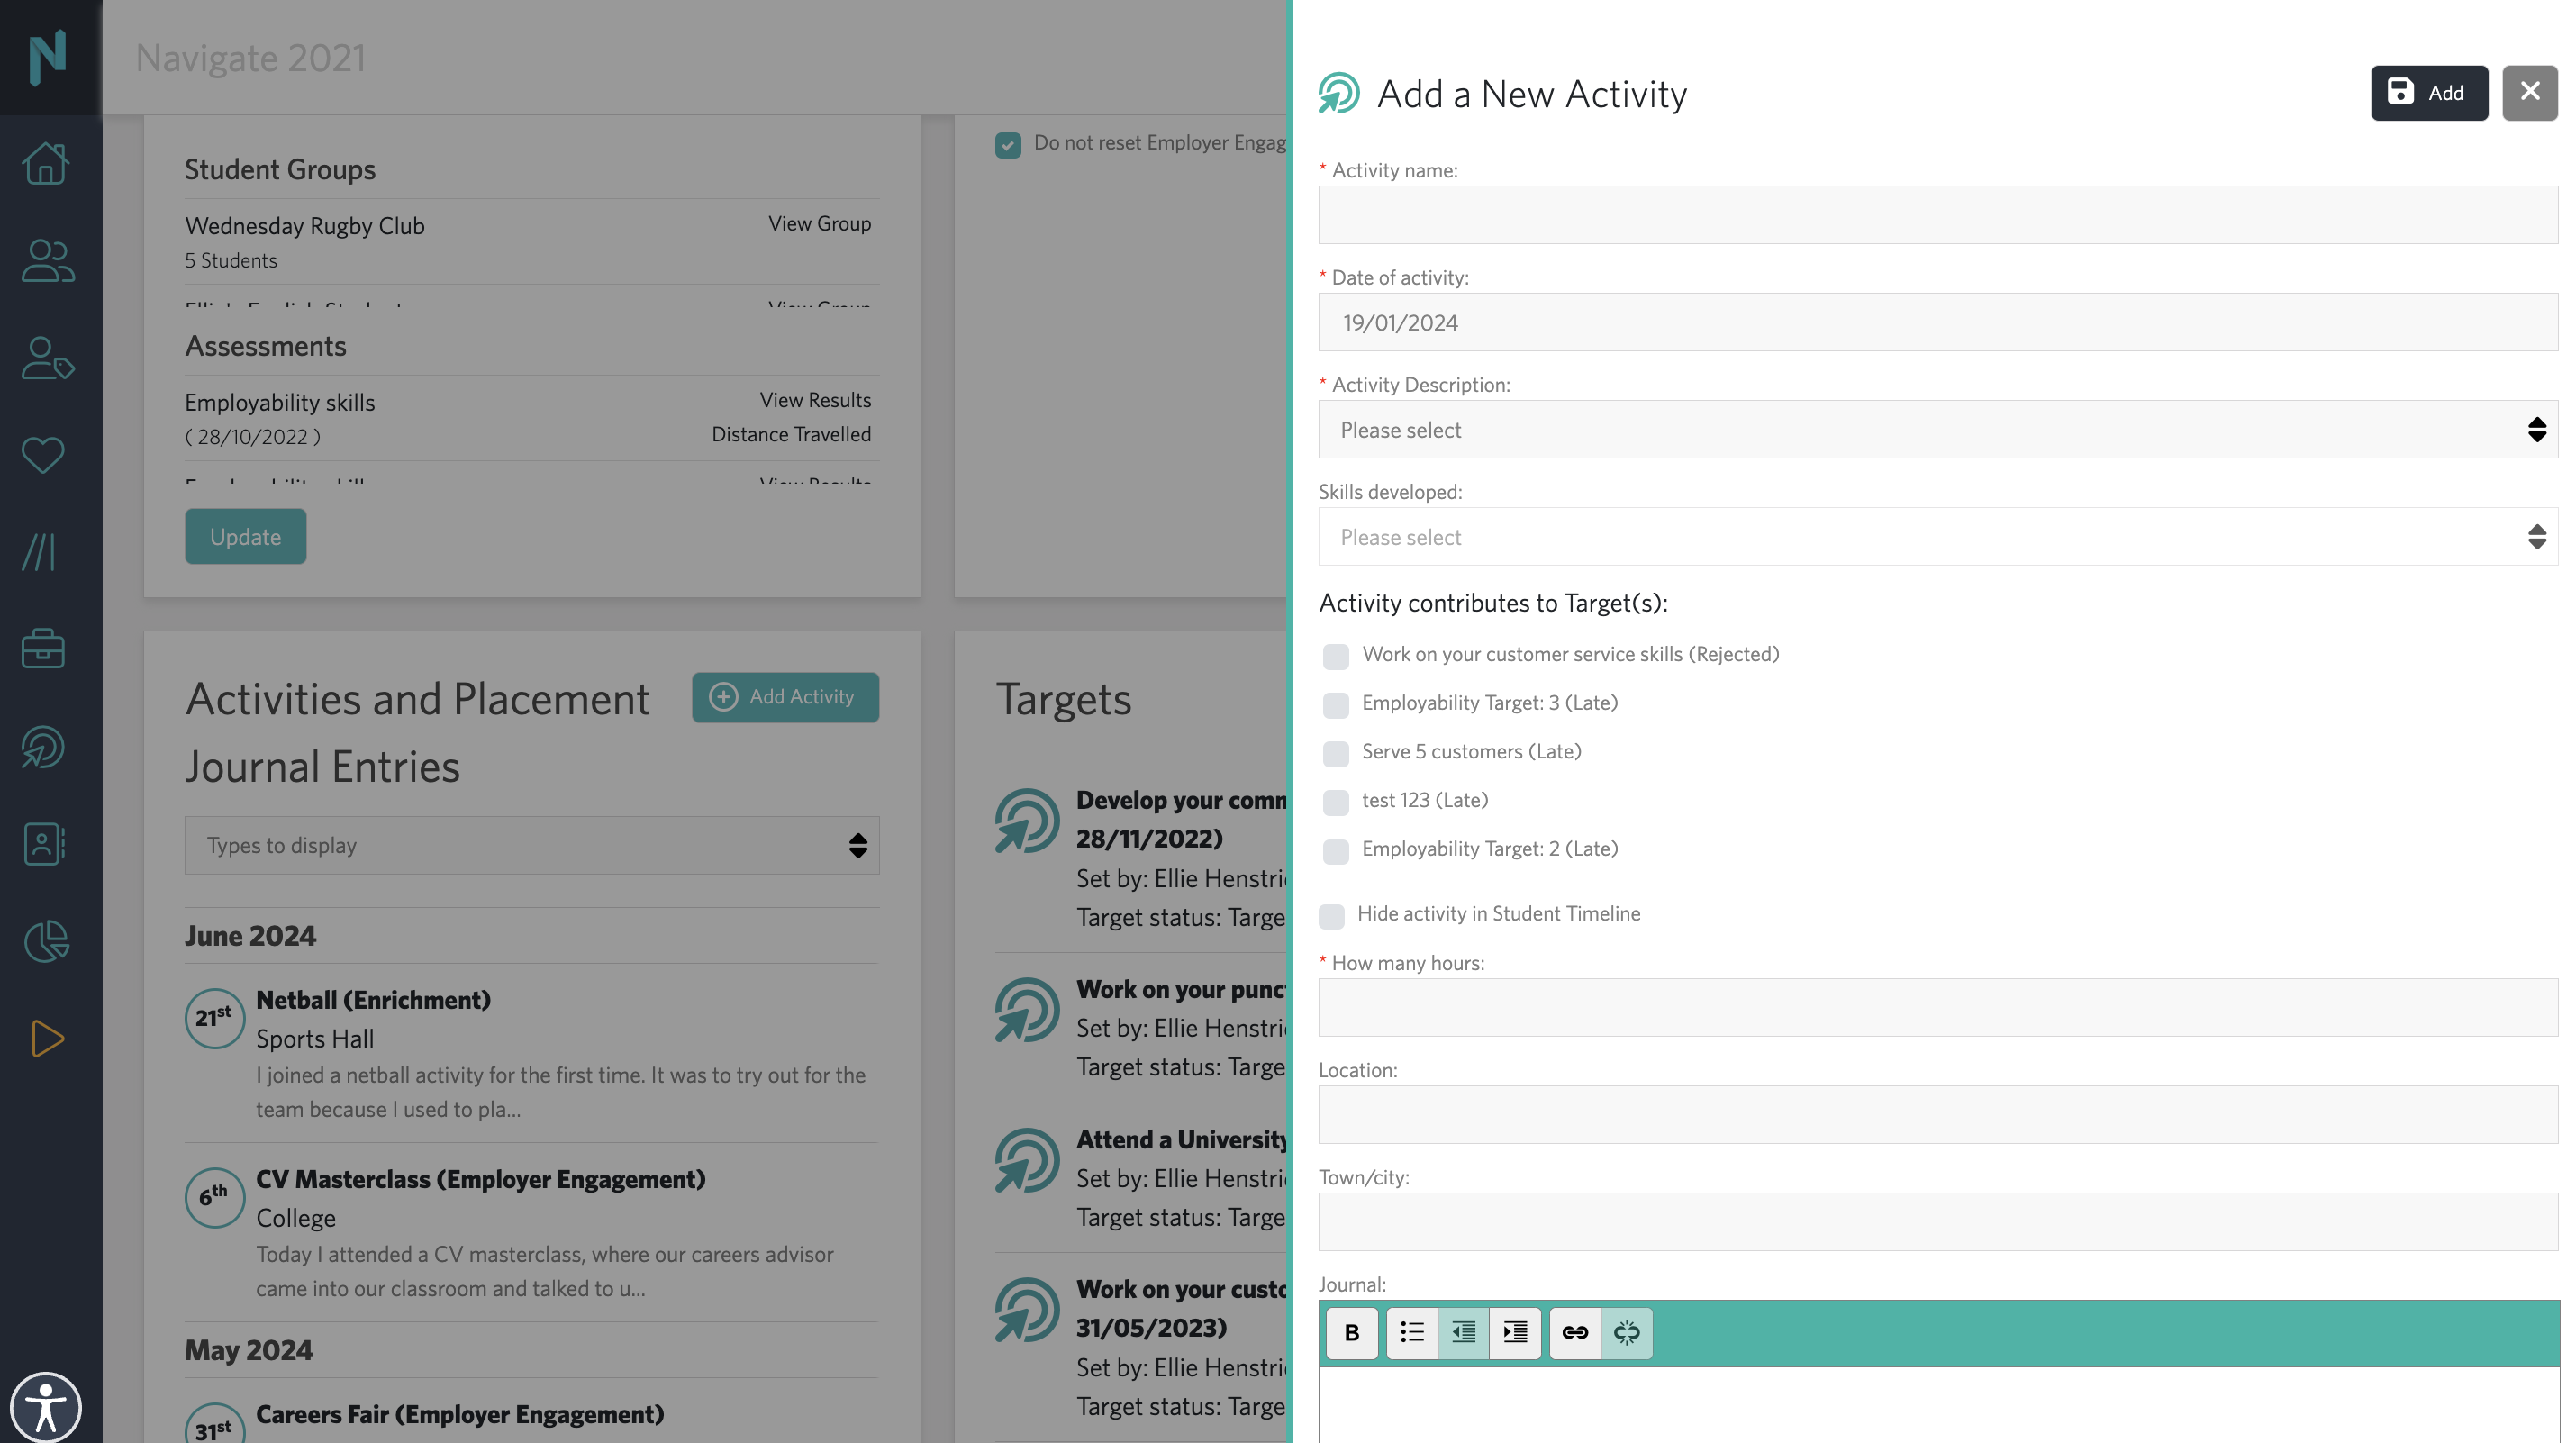Click into the Activity name field
This screenshot has width=2576, height=1443.
tap(1937, 215)
